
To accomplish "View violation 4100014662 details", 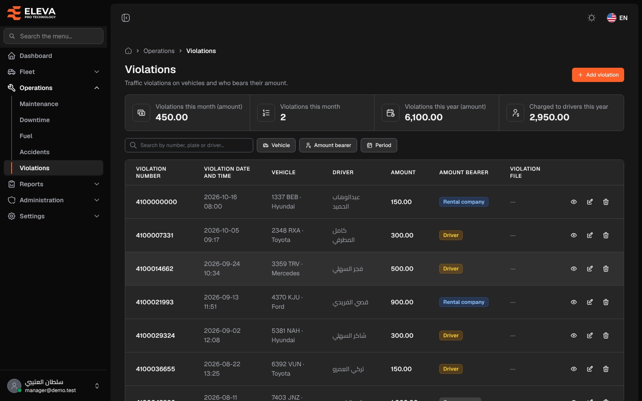I will coord(574,269).
